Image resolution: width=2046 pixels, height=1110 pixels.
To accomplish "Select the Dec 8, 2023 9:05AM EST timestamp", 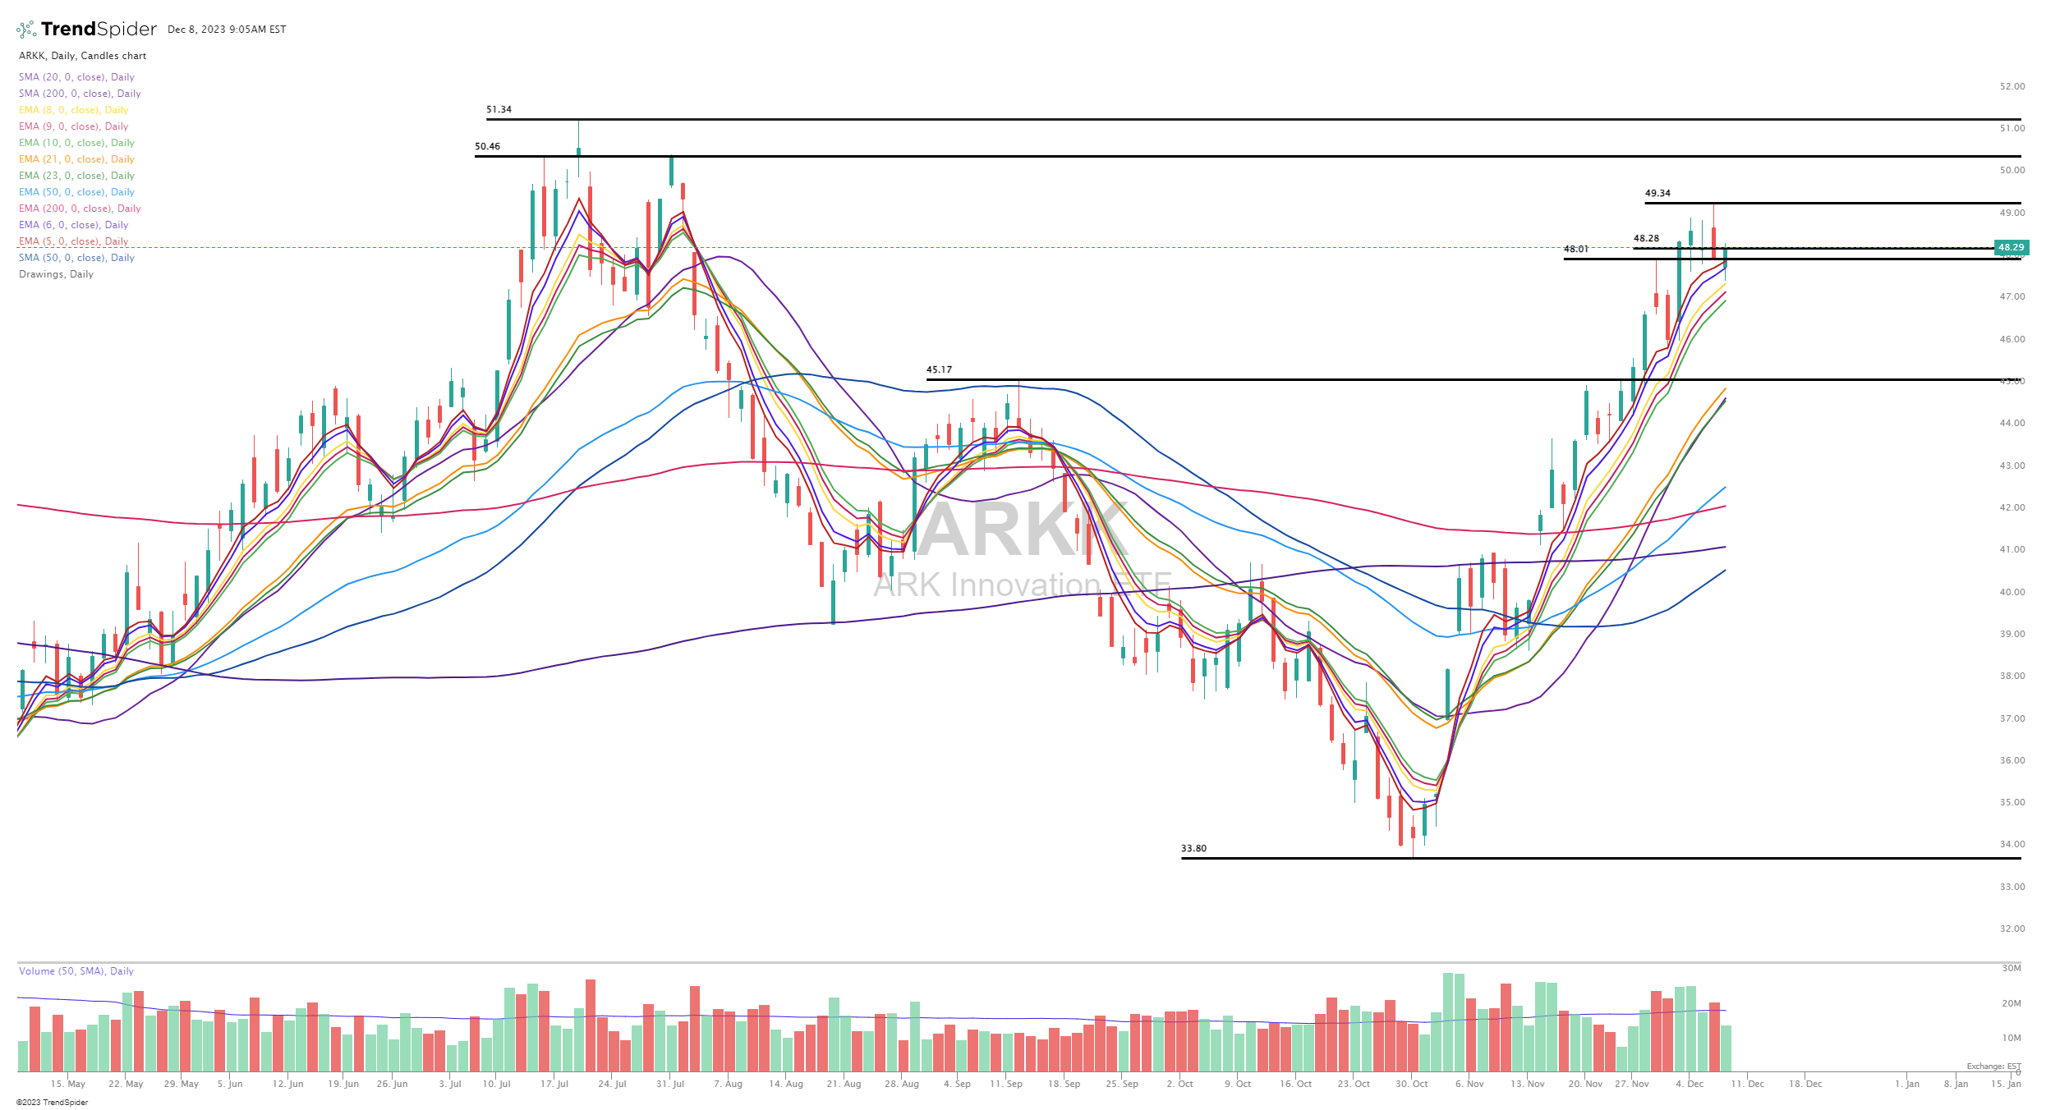I will pos(227,30).
